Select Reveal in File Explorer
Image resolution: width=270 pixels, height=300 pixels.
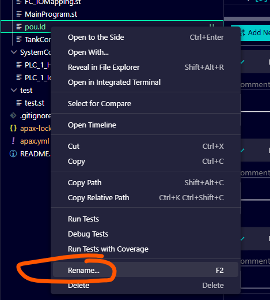click(x=146, y=67)
